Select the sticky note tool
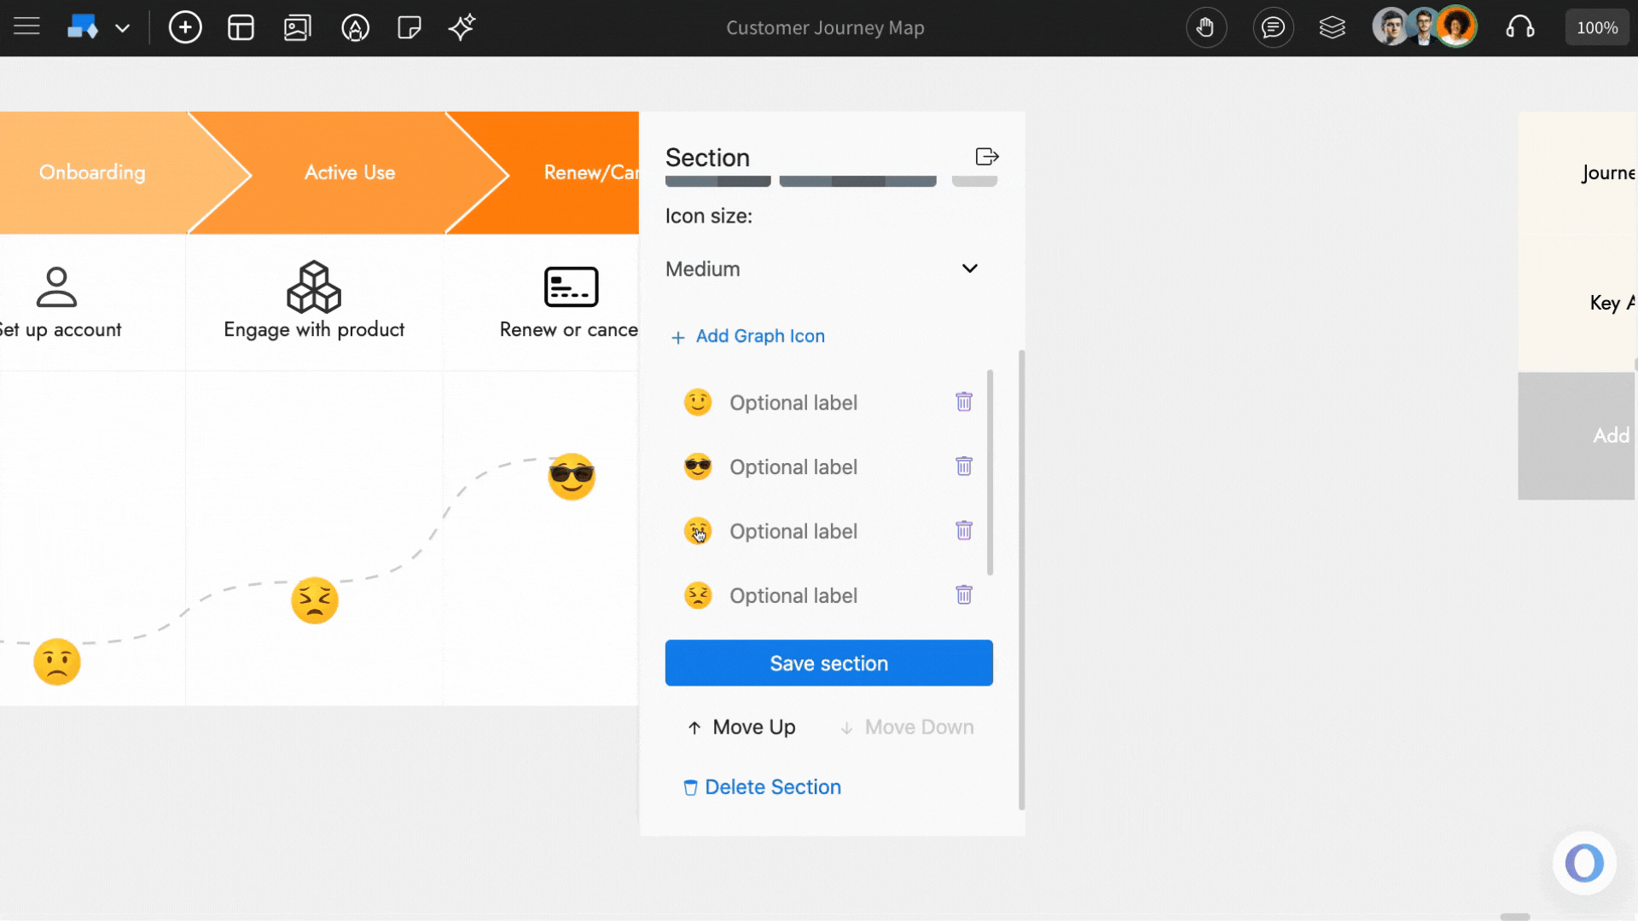This screenshot has width=1638, height=921. point(410,27)
